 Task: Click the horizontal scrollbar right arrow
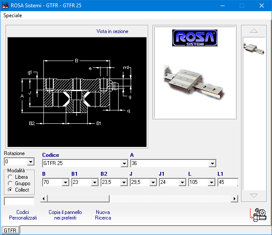click(234, 198)
